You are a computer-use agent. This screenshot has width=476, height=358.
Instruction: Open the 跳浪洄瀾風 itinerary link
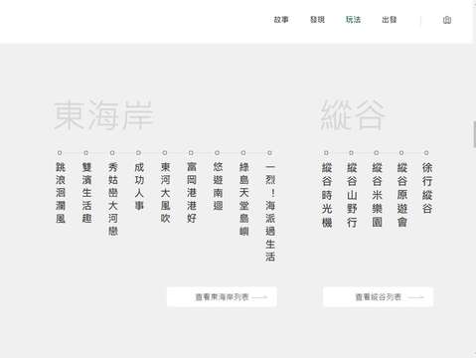61,193
